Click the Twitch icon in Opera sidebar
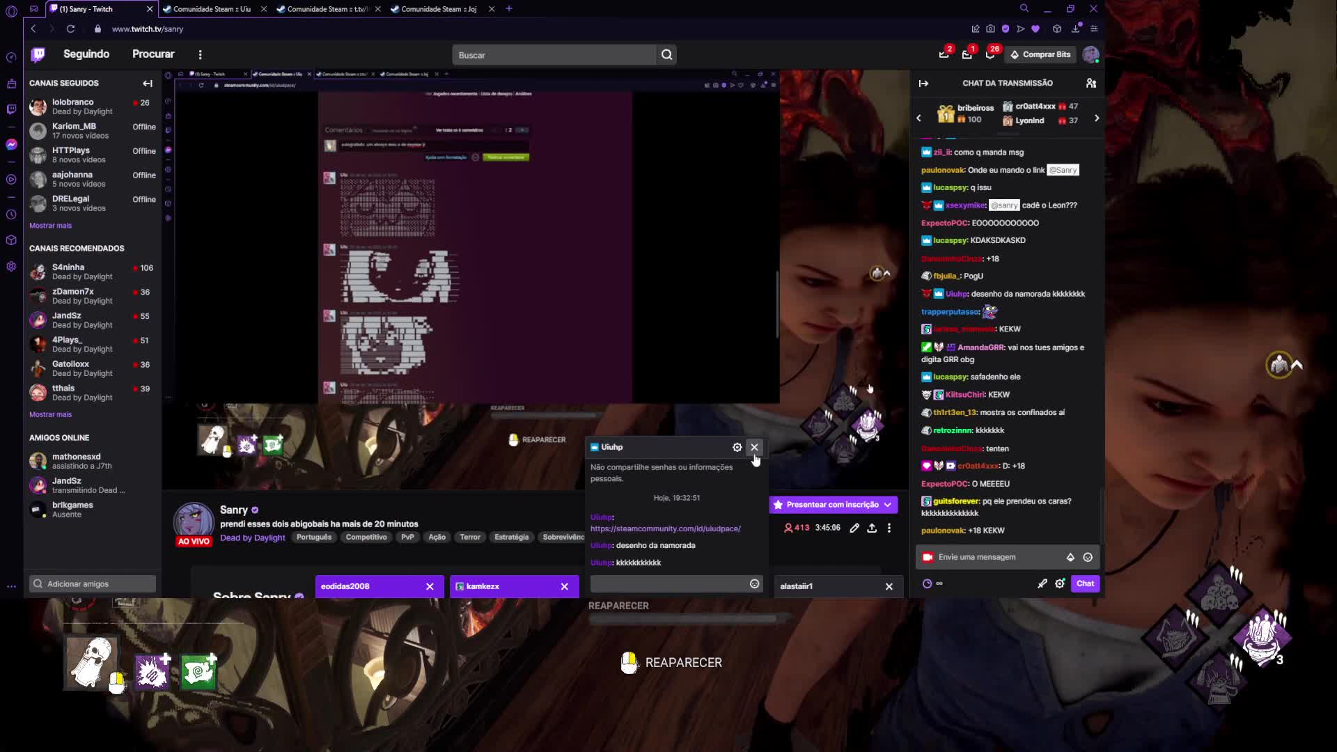The width and height of the screenshot is (1337, 752). tap(11, 109)
